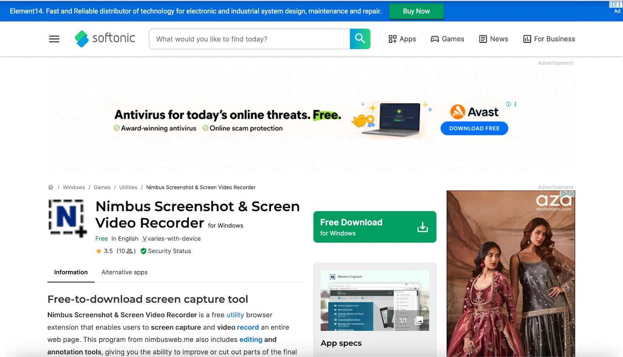
Task: Open the Nimbus Capture screenshot thumbnail
Action: (375, 301)
